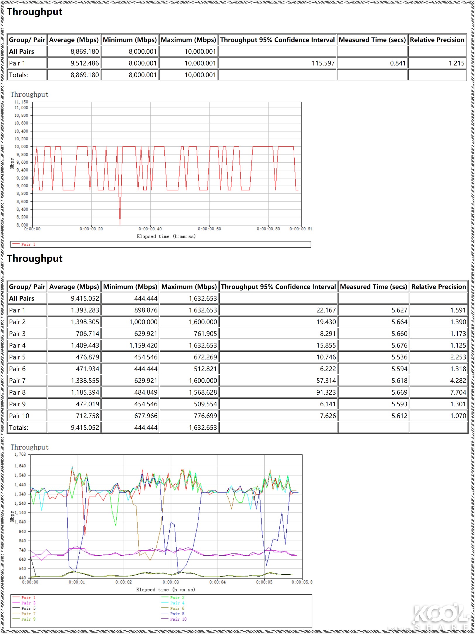
Task: Click the 1,763 Mbps axis label
Action: tap(20, 454)
